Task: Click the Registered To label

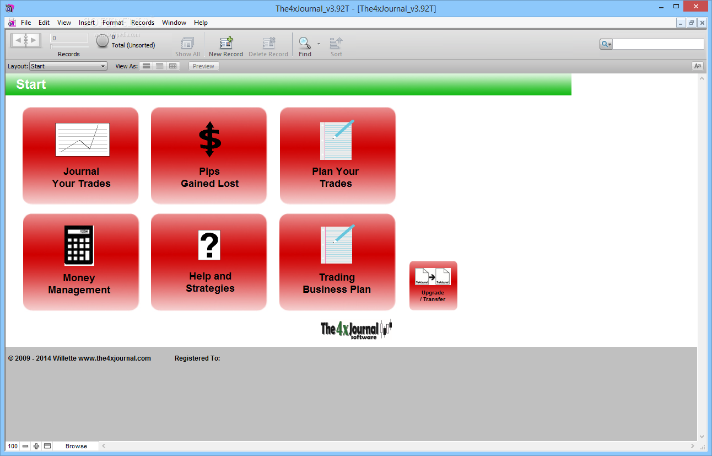Action: pyautogui.click(x=197, y=358)
